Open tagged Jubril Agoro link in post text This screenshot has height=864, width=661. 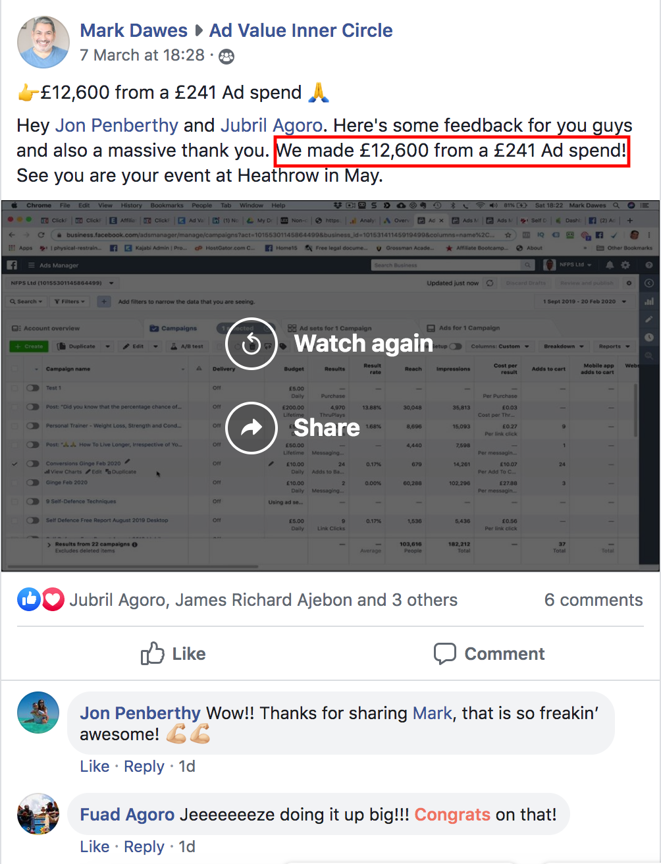271,125
